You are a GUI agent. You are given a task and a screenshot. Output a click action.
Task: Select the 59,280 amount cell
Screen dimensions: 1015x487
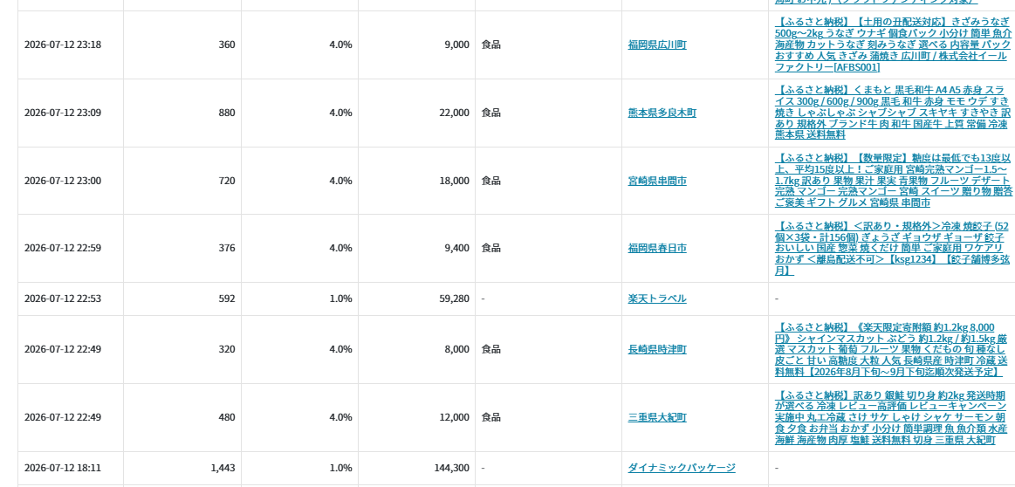pos(416,298)
